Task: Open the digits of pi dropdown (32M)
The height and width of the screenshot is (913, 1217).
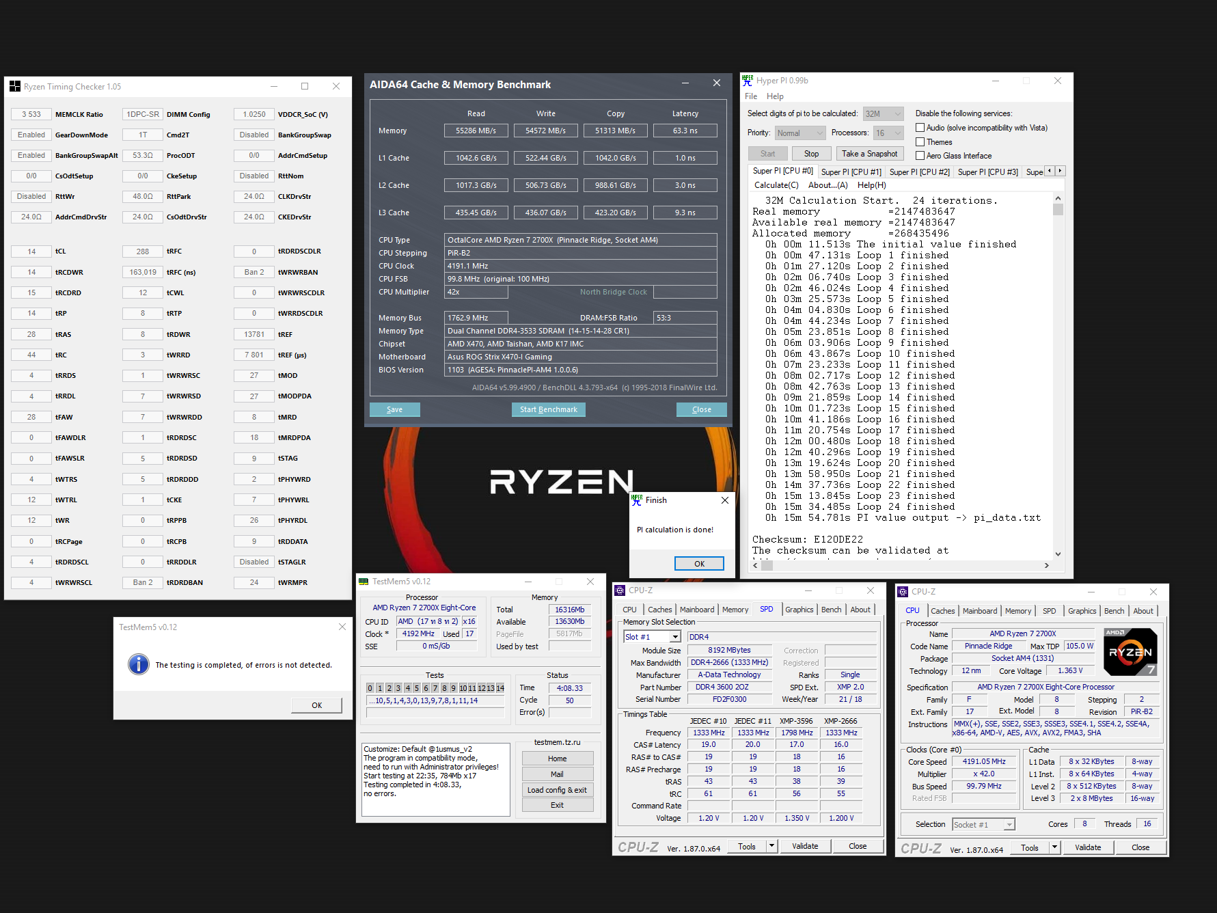Action: point(884,114)
